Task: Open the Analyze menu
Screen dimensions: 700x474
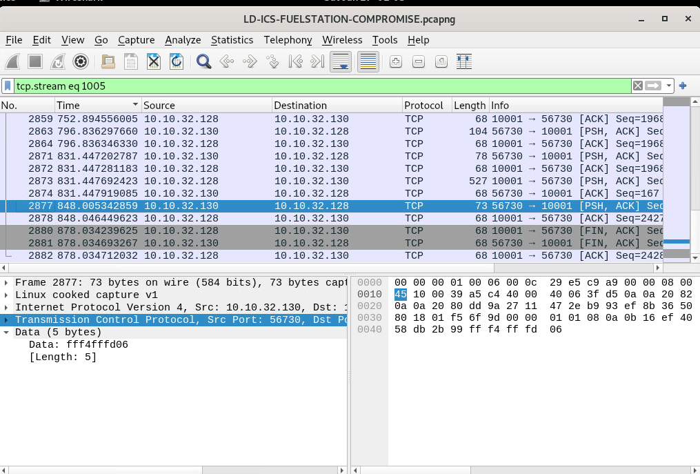Action: coord(183,40)
